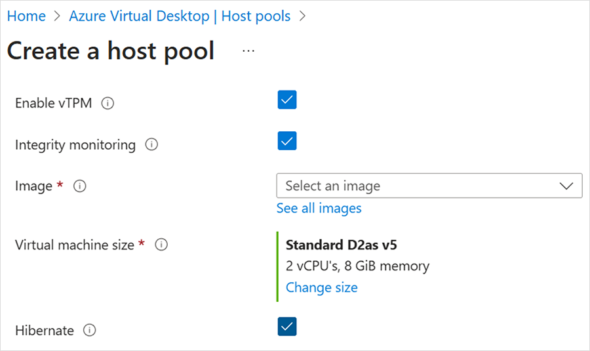Screen dimensions: 590x351
Task: Open the Virtual machine size info icon
Action: tap(161, 245)
